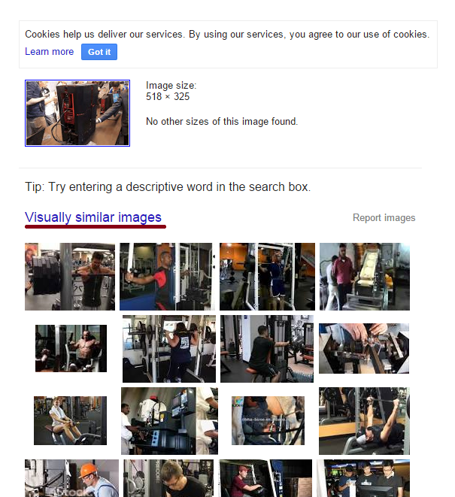Open thumbnail of gym with orange walls
455x497 pixels.
point(267,277)
